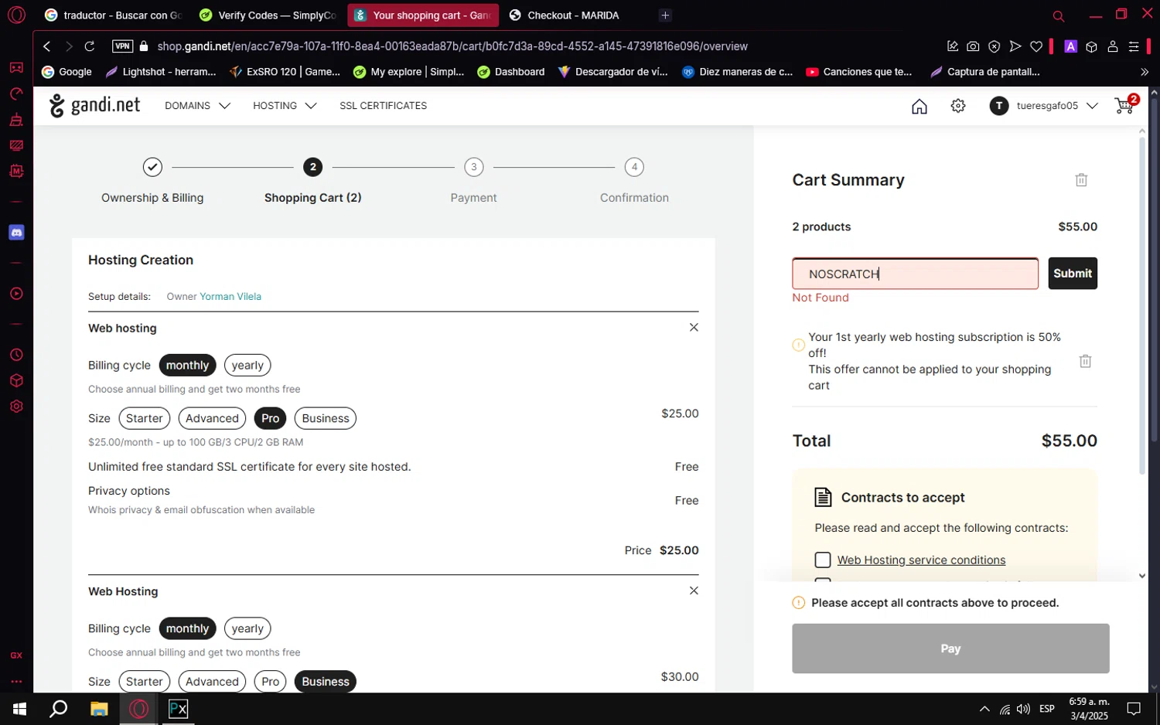The height and width of the screenshot is (725, 1160).
Task: Open Aria AI icon in toolbar
Action: (1070, 46)
